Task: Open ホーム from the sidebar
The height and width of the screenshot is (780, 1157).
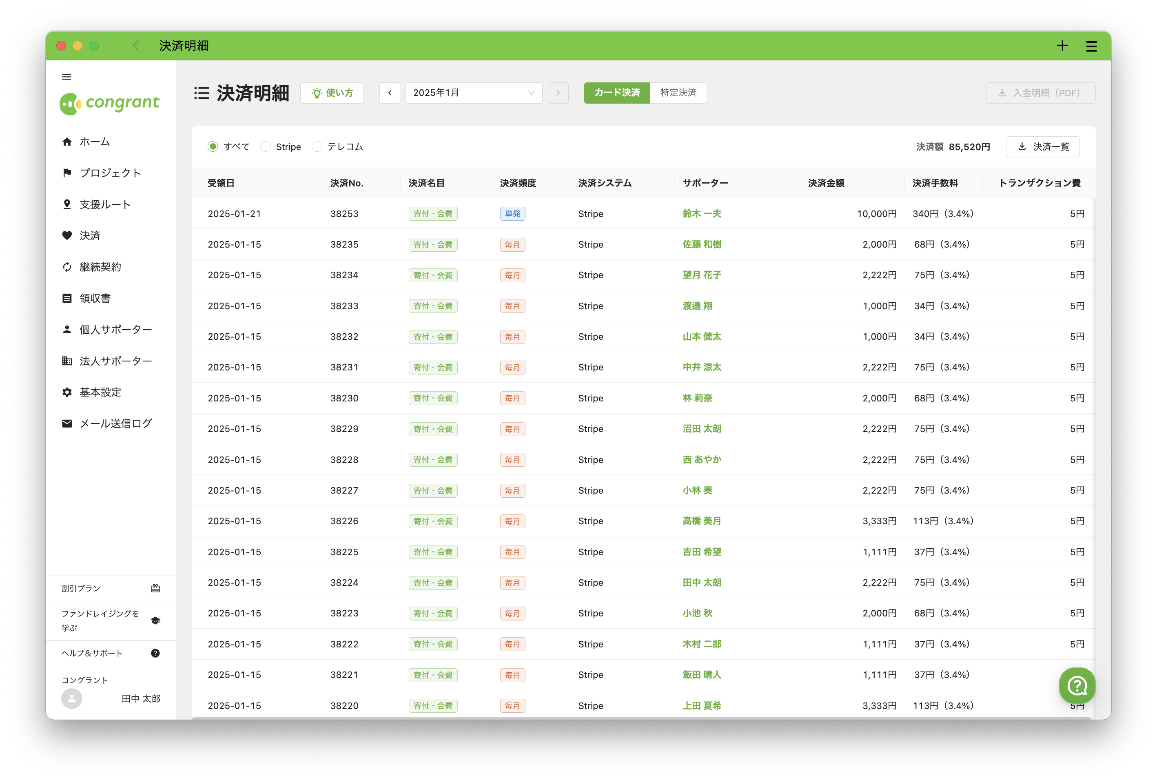Action: 95,142
